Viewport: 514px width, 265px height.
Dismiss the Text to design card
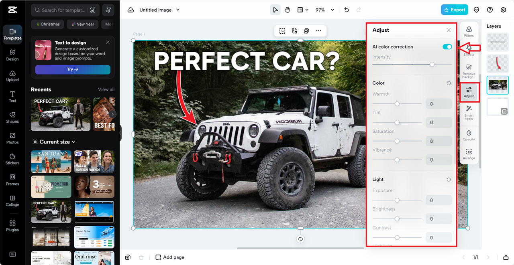point(108,42)
